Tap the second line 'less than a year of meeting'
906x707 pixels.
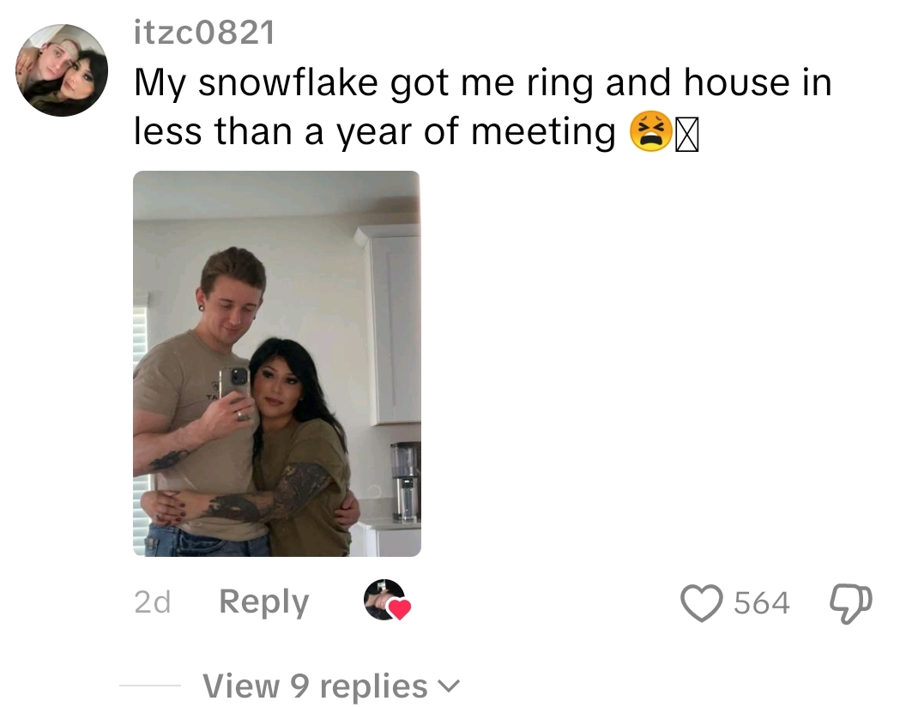(375, 131)
